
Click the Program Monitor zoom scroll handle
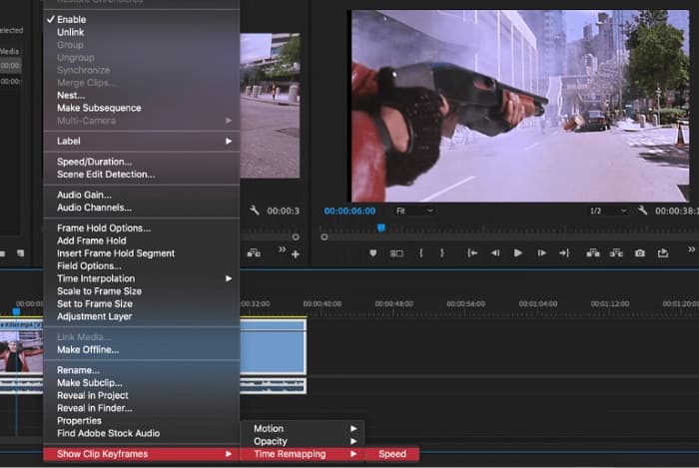point(325,237)
